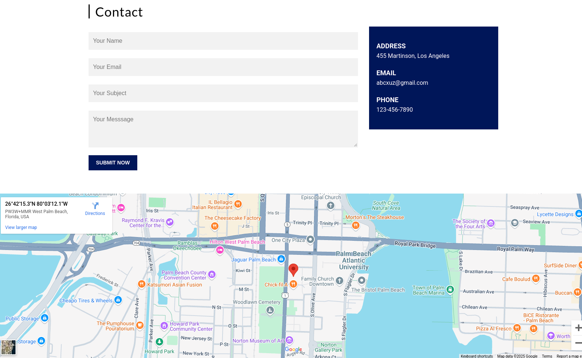This screenshot has width=582, height=358.
Task: Click Cheapo Tires & Wheels shop icon
Action: click(118, 300)
